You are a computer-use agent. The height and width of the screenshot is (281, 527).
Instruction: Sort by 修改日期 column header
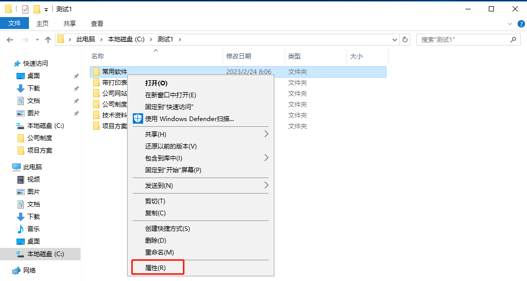tap(239, 56)
